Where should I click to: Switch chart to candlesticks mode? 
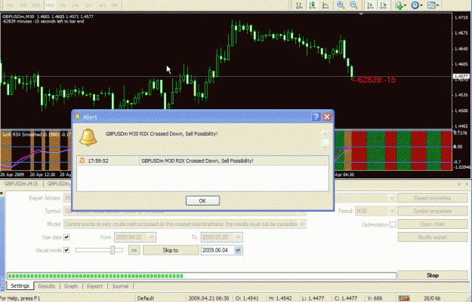pyautogui.click(x=312, y=5)
